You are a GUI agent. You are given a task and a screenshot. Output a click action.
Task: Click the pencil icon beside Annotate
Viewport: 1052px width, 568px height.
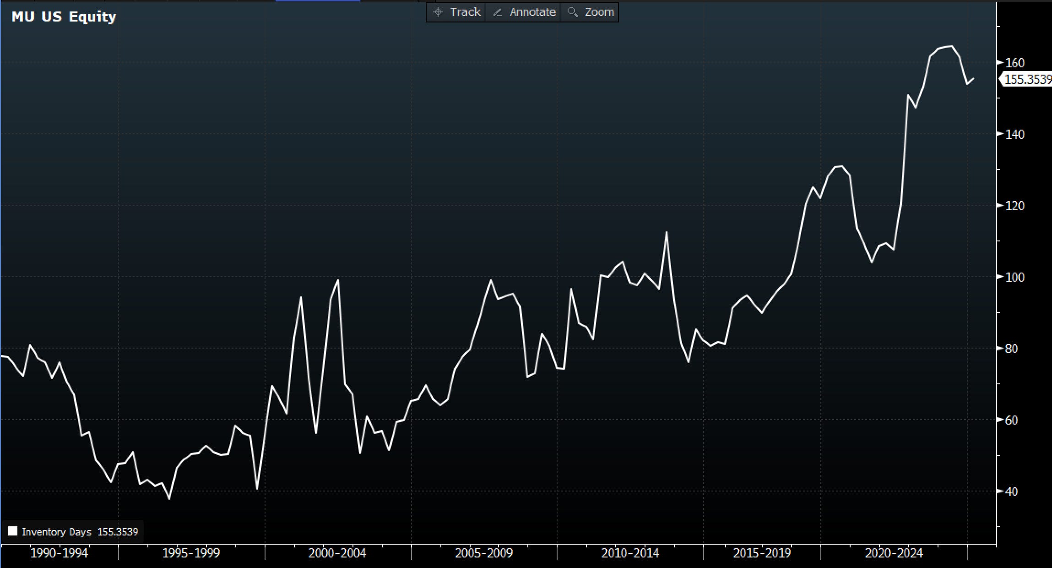(497, 12)
